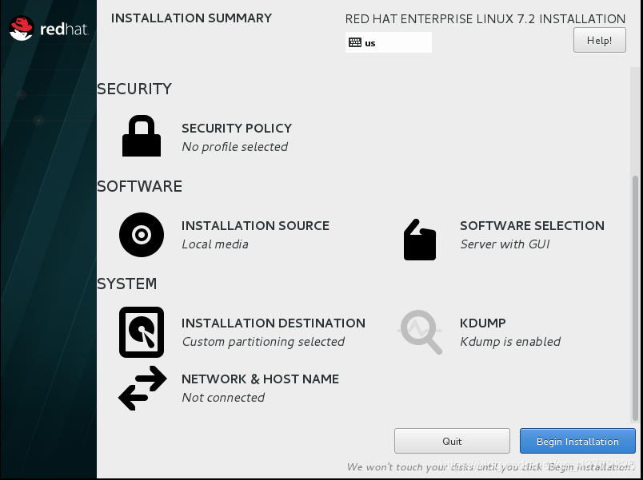Click the Begin Installation button
The height and width of the screenshot is (480, 643).
577,441
